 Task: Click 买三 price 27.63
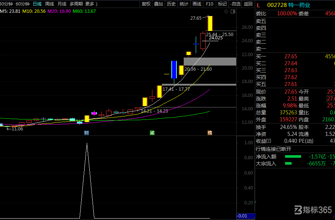pyautogui.click(x=291, y=70)
